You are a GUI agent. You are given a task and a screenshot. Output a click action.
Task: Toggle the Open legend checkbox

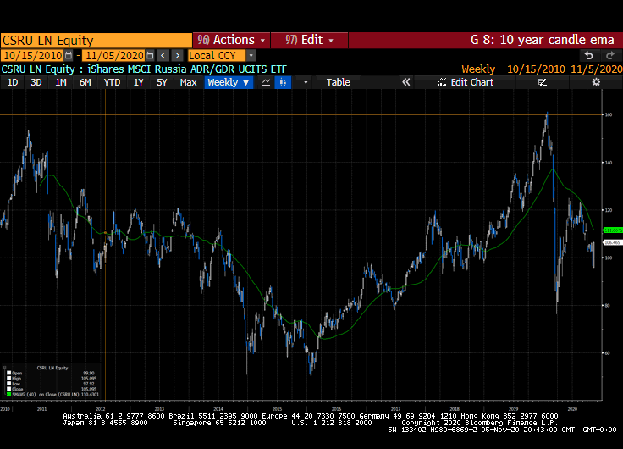pos(8,373)
